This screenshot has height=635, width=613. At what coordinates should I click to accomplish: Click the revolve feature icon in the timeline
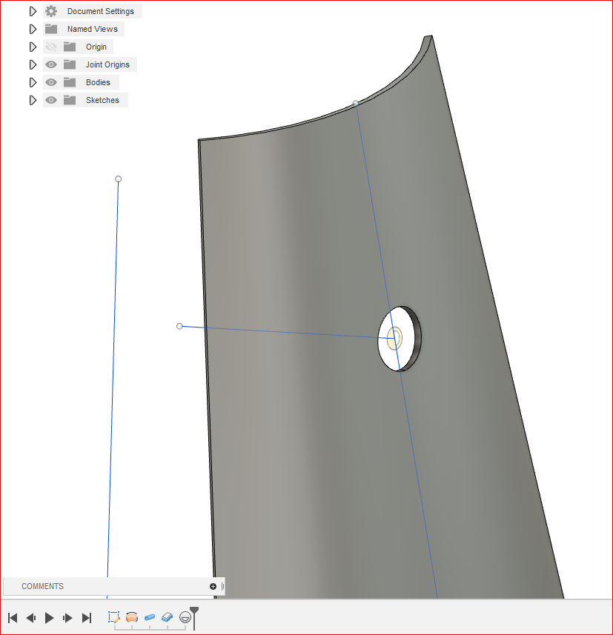(132, 616)
